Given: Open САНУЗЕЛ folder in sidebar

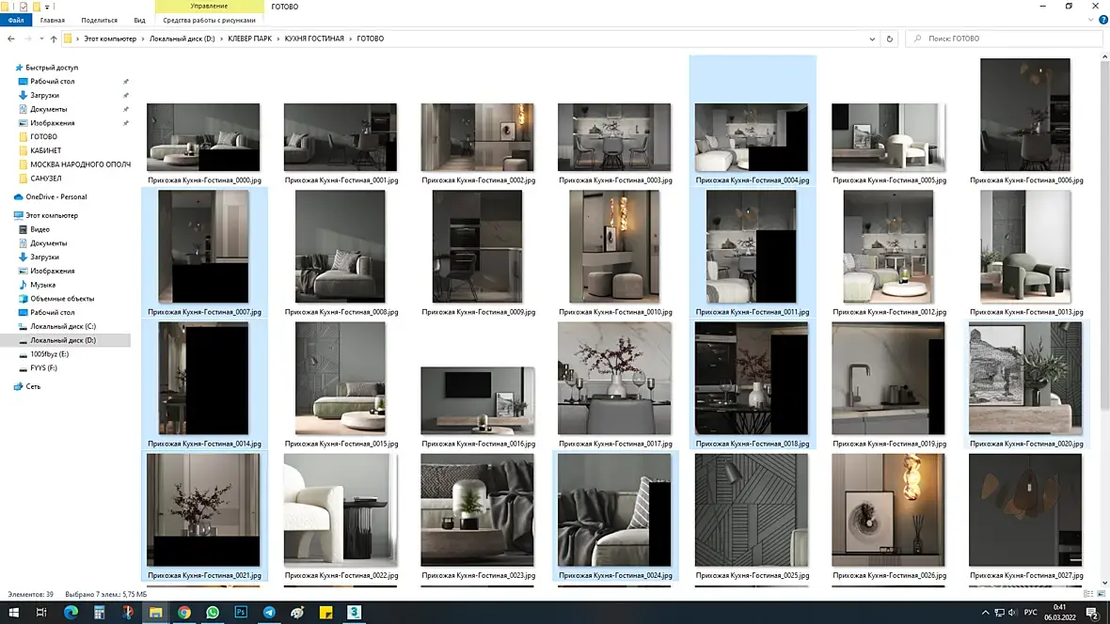Looking at the screenshot, I should click(x=45, y=179).
